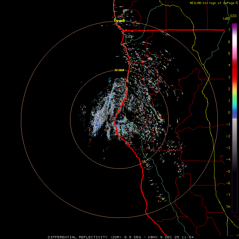The width and height of the screenshot is (239, 239).
Task: Click the 7 value on the color scale
Action: (x=229, y=30)
